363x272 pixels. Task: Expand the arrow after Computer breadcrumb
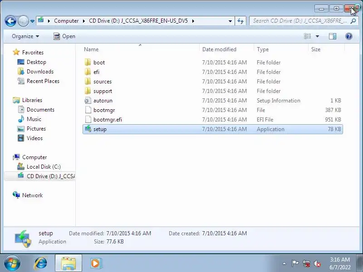click(84, 21)
